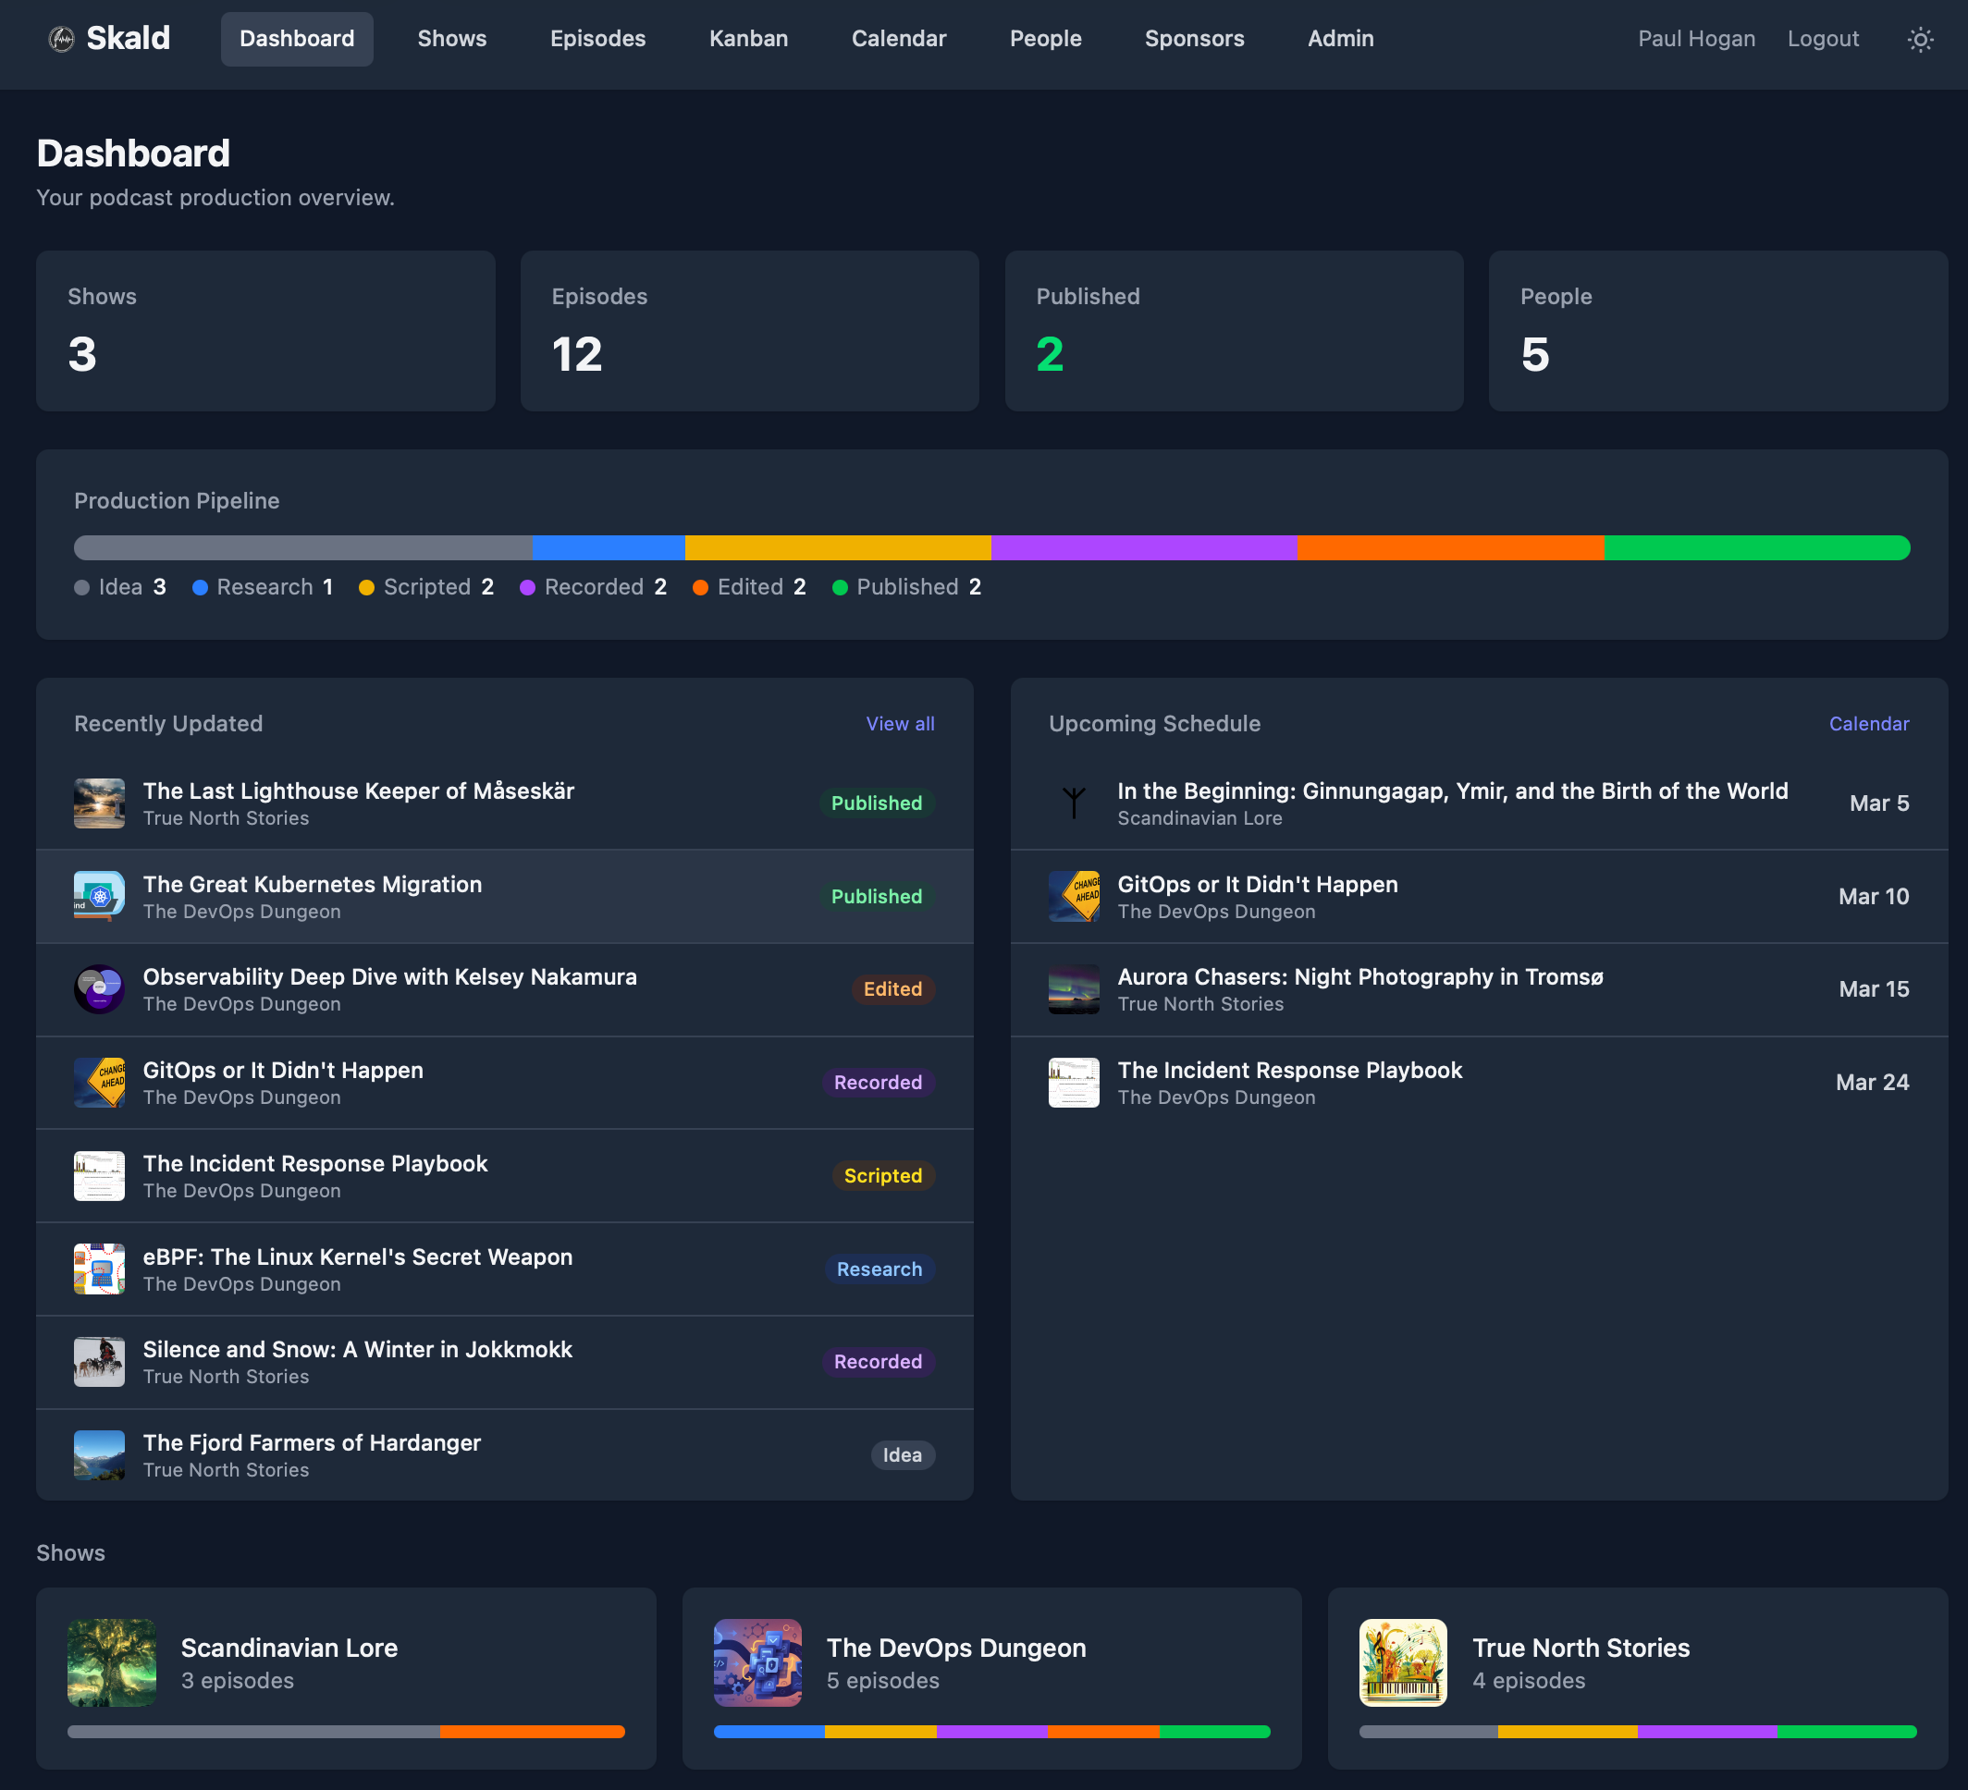Open the Calendar link in Upcoming Schedule

(x=1868, y=723)
